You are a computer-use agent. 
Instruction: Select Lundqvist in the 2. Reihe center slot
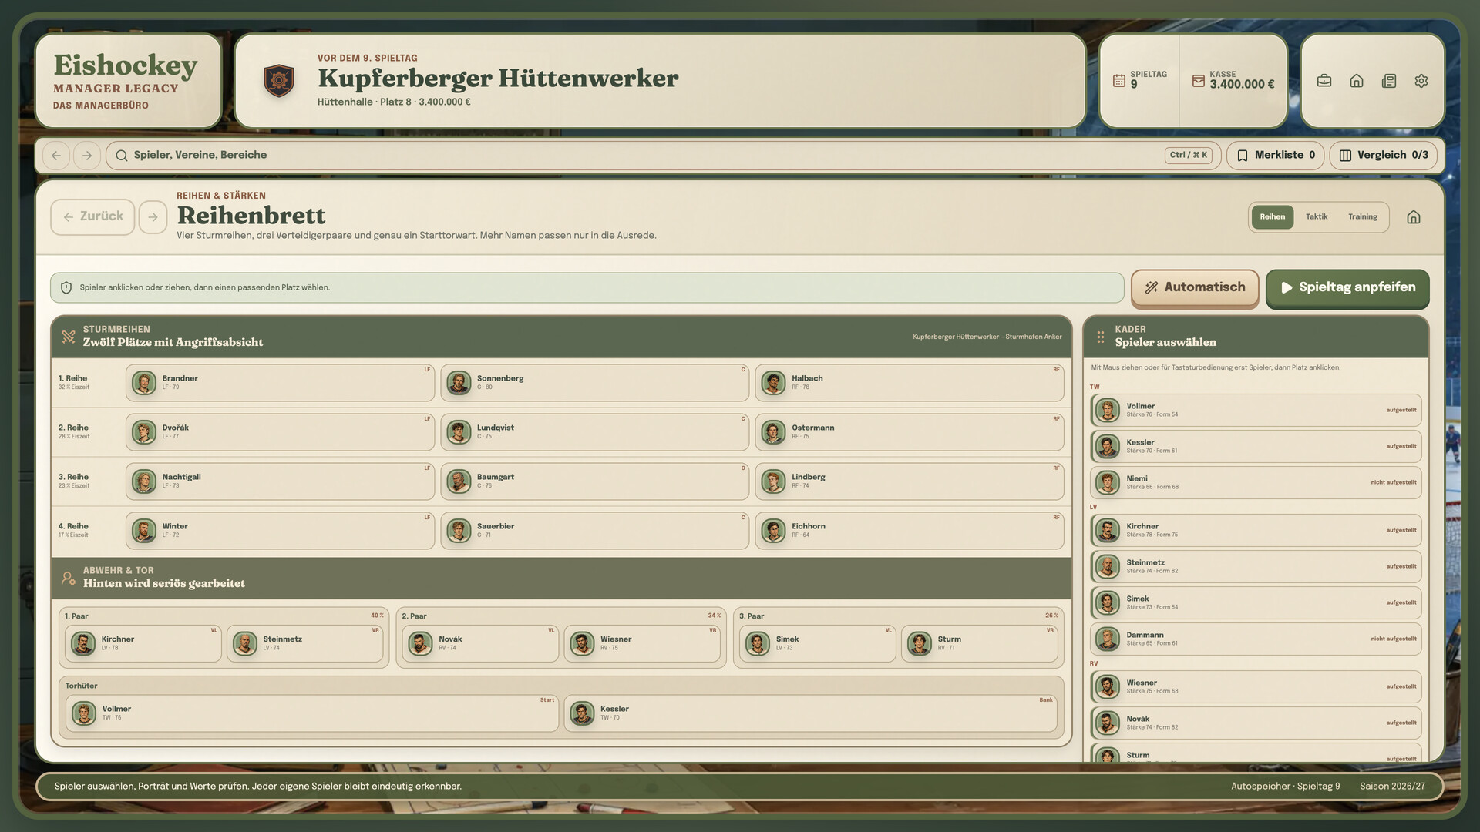point(594,432)
